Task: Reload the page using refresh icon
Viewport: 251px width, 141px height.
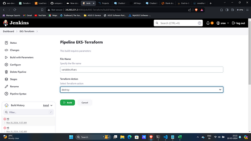Action: pyautogui.click(x=15, y=10)
